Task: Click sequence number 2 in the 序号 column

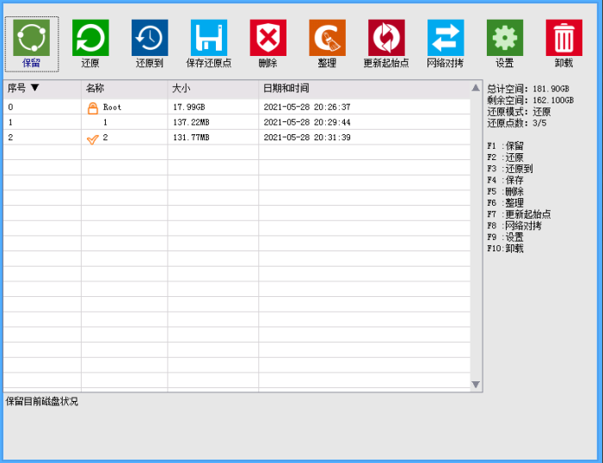Action: click(10, 138)
